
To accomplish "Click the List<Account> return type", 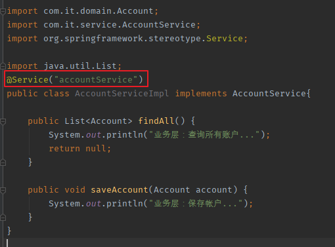I will [99, 121].
